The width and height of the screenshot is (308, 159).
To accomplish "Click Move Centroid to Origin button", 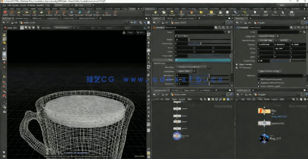I will pyautogui.click(x=270, y=71).
